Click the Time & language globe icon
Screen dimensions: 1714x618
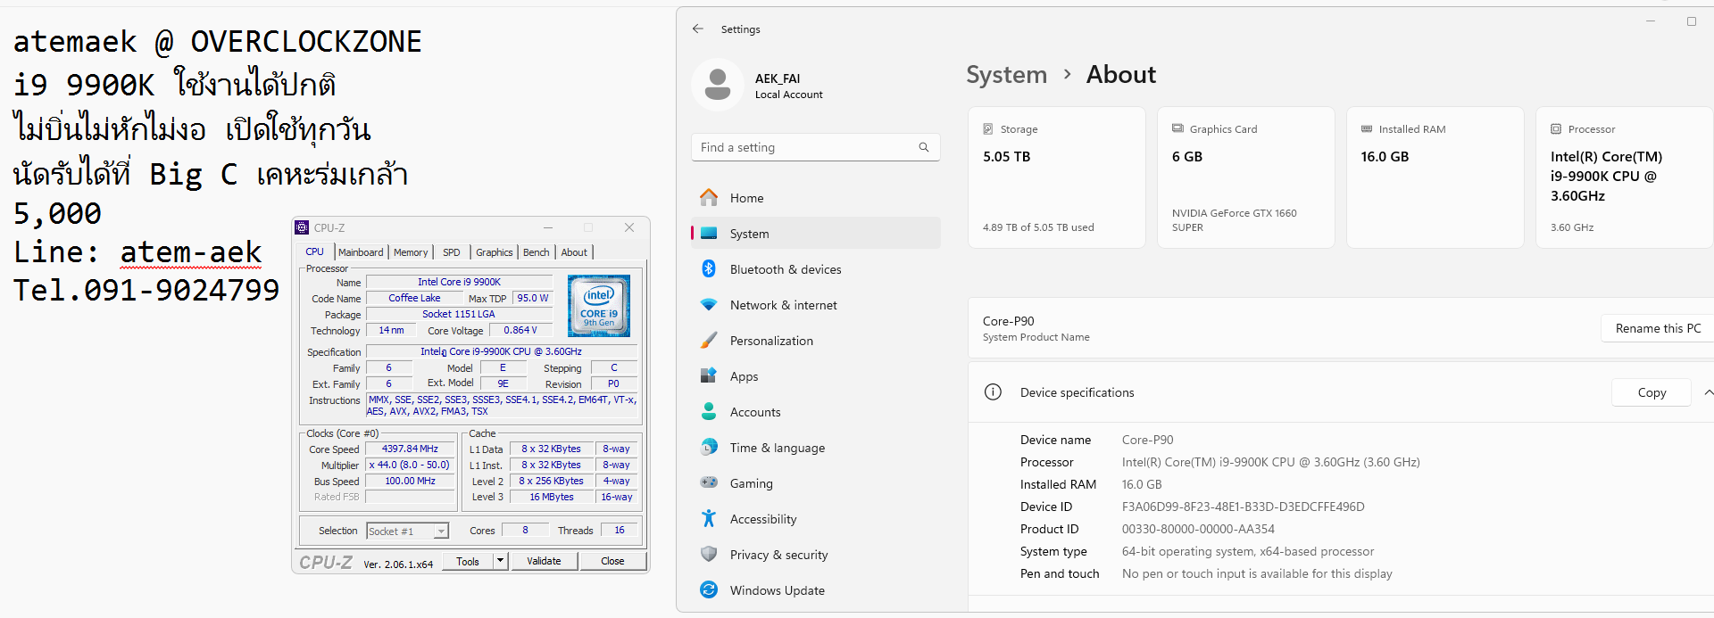[709, 447]
